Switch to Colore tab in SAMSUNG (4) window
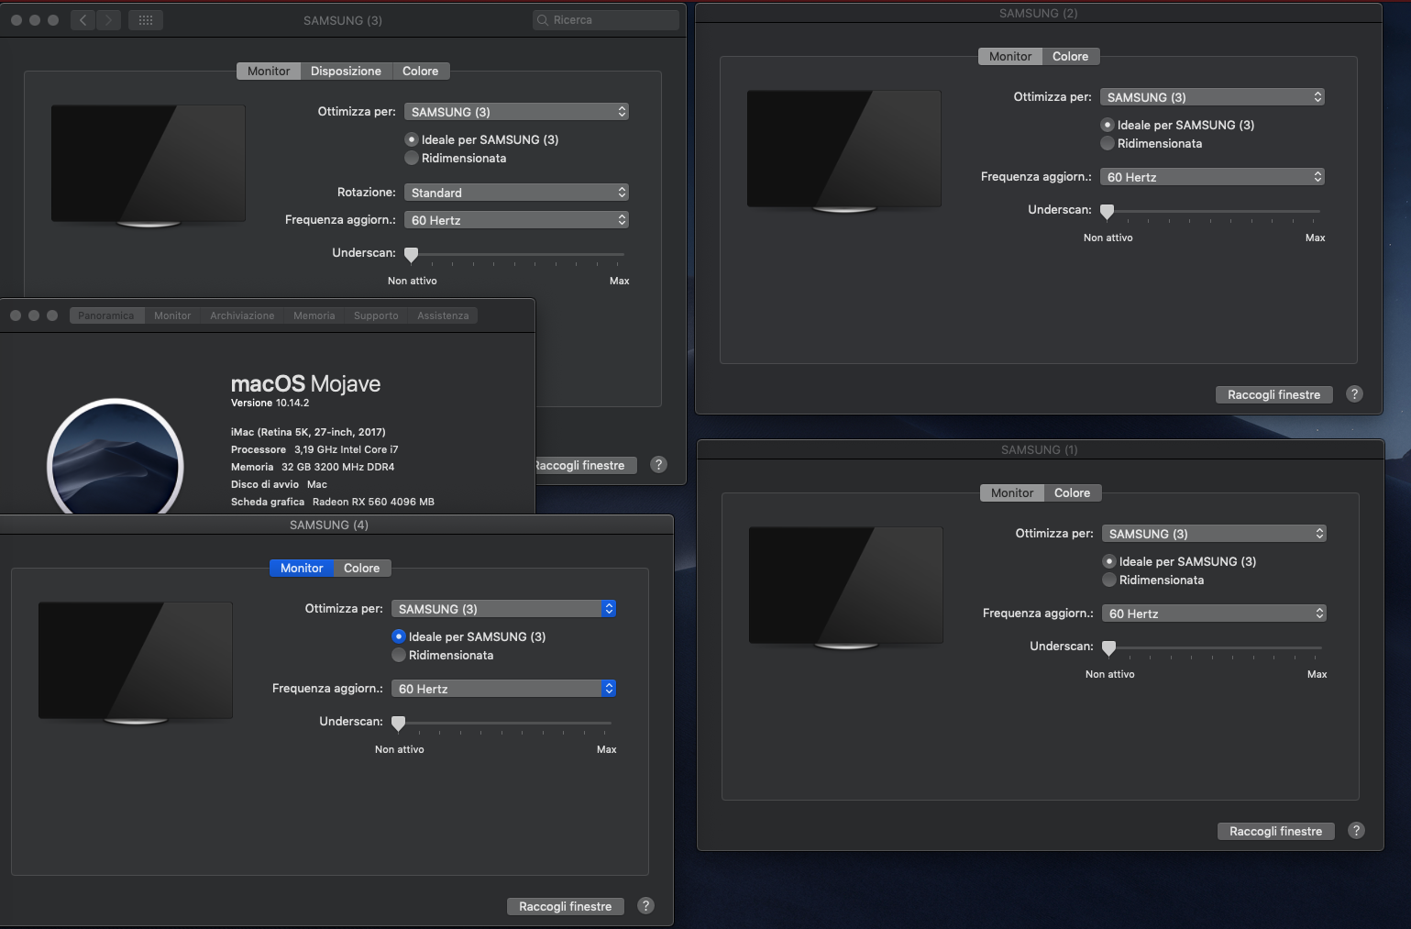 click(x=361, y=568)
